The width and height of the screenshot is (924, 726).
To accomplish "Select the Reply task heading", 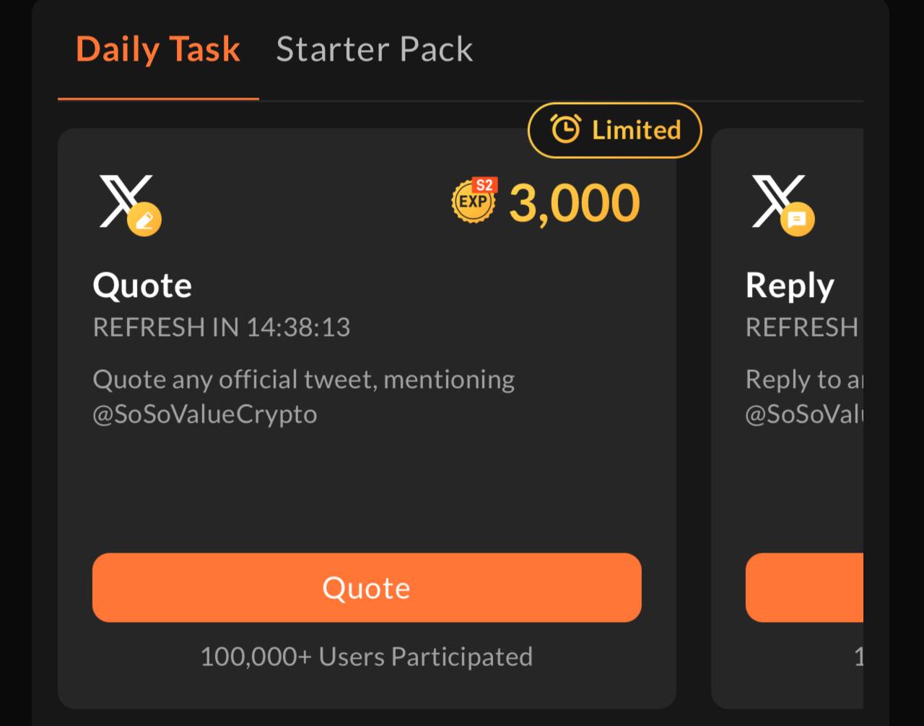I will click(x=790, y=285).
